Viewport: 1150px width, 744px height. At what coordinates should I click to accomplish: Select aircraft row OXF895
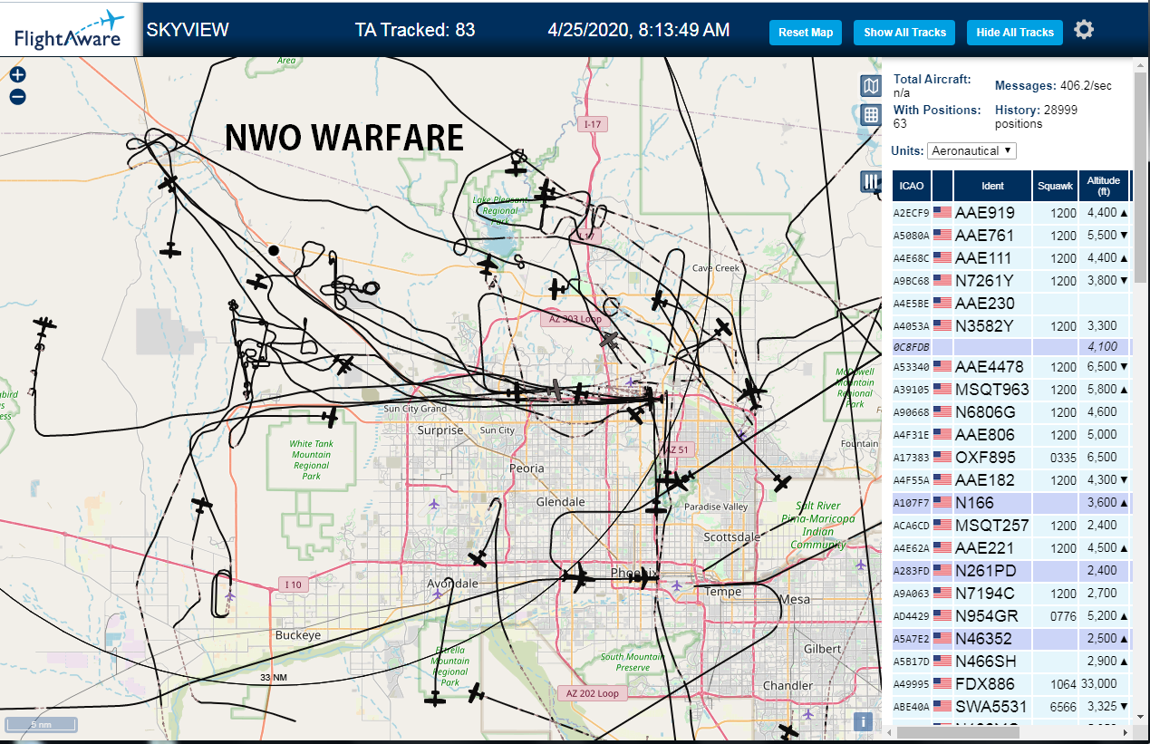pos(1011,458)
